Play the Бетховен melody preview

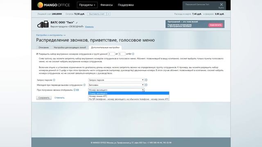(x=146, y=85)
